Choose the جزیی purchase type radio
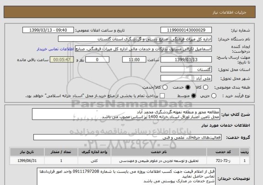This screenshot has width=263, height=185. pyautogui.click(x=214, y=96)
